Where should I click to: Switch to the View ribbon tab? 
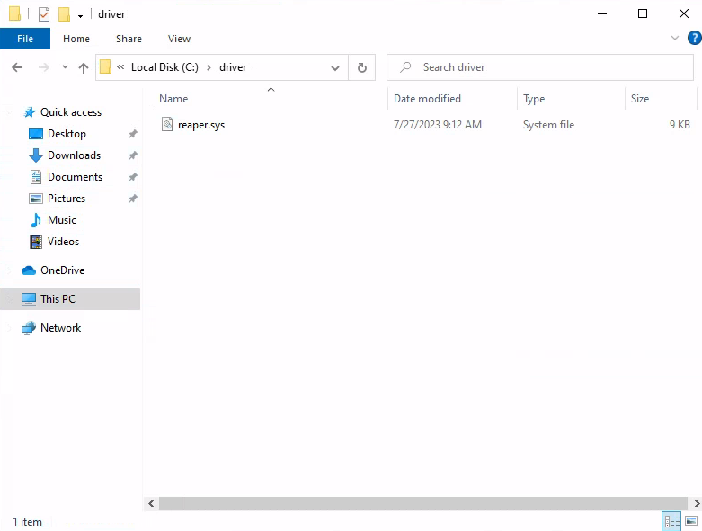pyautogui.click(x=179, y=39)
